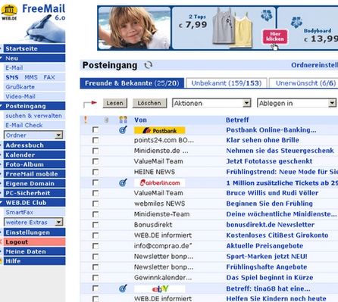Open SmartFax link
Image resolution: width=338 pixels, height=302 pixels.
(20, 212)
